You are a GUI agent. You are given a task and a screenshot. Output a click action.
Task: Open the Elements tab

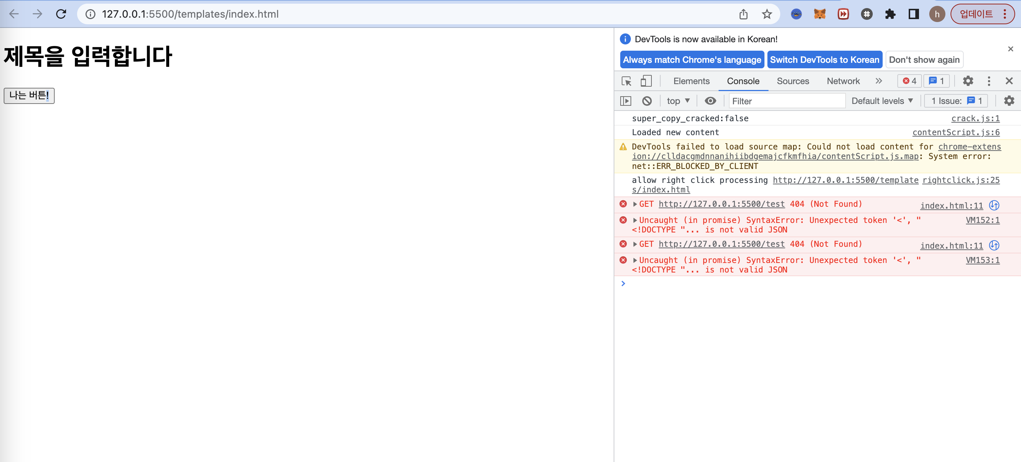coord(691,81)
